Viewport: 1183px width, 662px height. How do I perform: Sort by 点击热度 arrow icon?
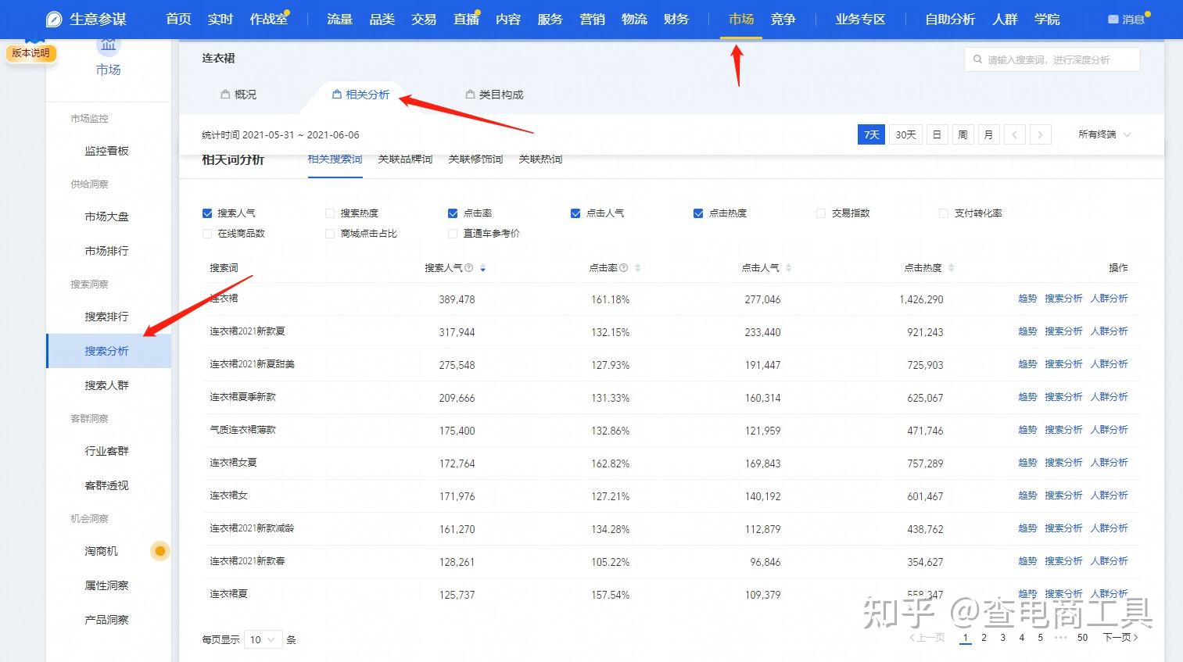tap(952, 268)
